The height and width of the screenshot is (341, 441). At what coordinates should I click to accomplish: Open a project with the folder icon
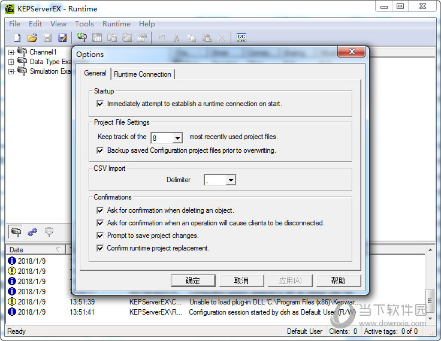pos(32,38)
